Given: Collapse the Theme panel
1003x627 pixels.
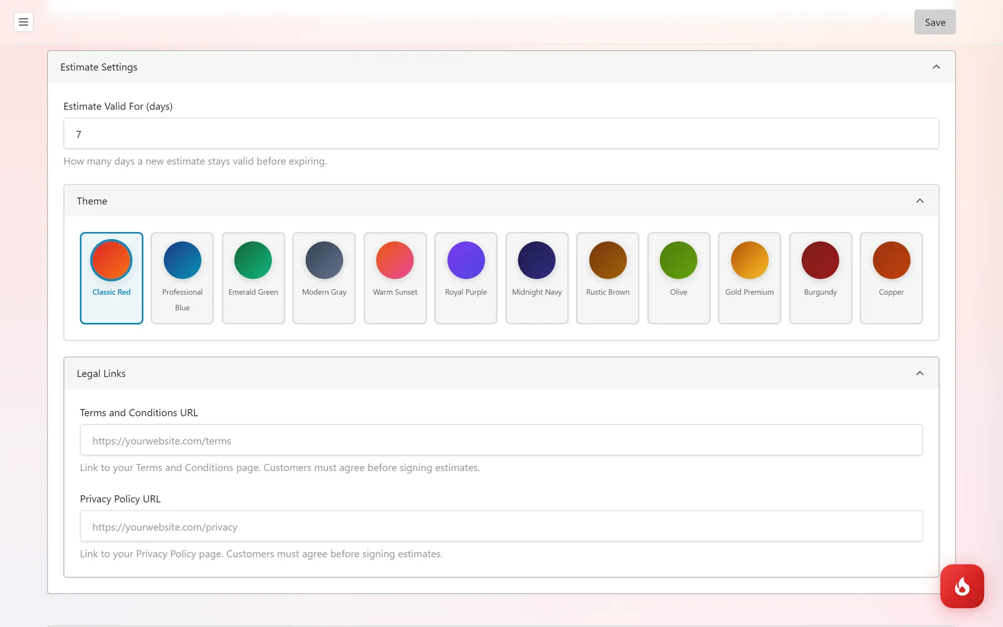Looking at the screenshot, I should coord(920,201).
